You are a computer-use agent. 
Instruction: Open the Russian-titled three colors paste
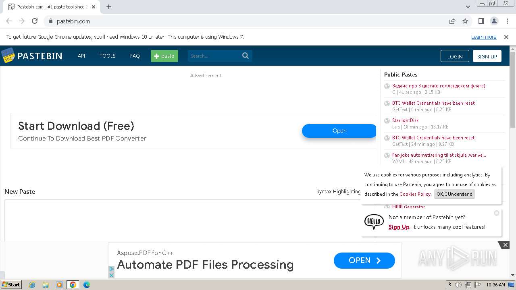pyautogui.click(x=439, y=86)
